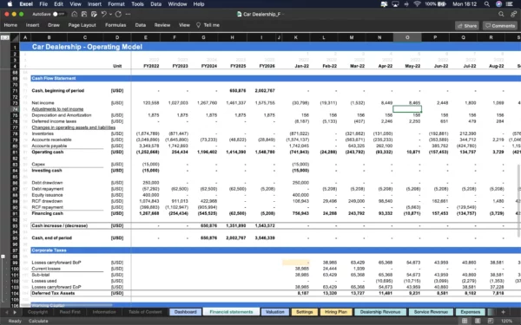Switch to Page Layout view icon in status bar
521x325 pixels.
478,321
